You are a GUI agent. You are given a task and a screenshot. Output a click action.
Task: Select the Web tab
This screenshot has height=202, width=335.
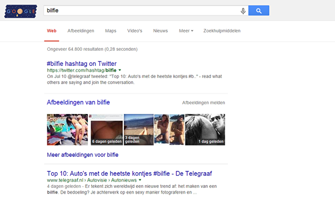click(52, 31)
